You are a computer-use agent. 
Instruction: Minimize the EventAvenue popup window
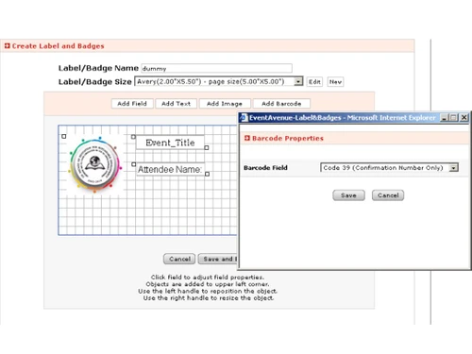point(444,118)
